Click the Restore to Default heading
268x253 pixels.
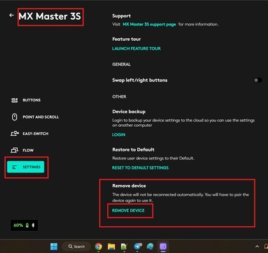click(133, 150)
